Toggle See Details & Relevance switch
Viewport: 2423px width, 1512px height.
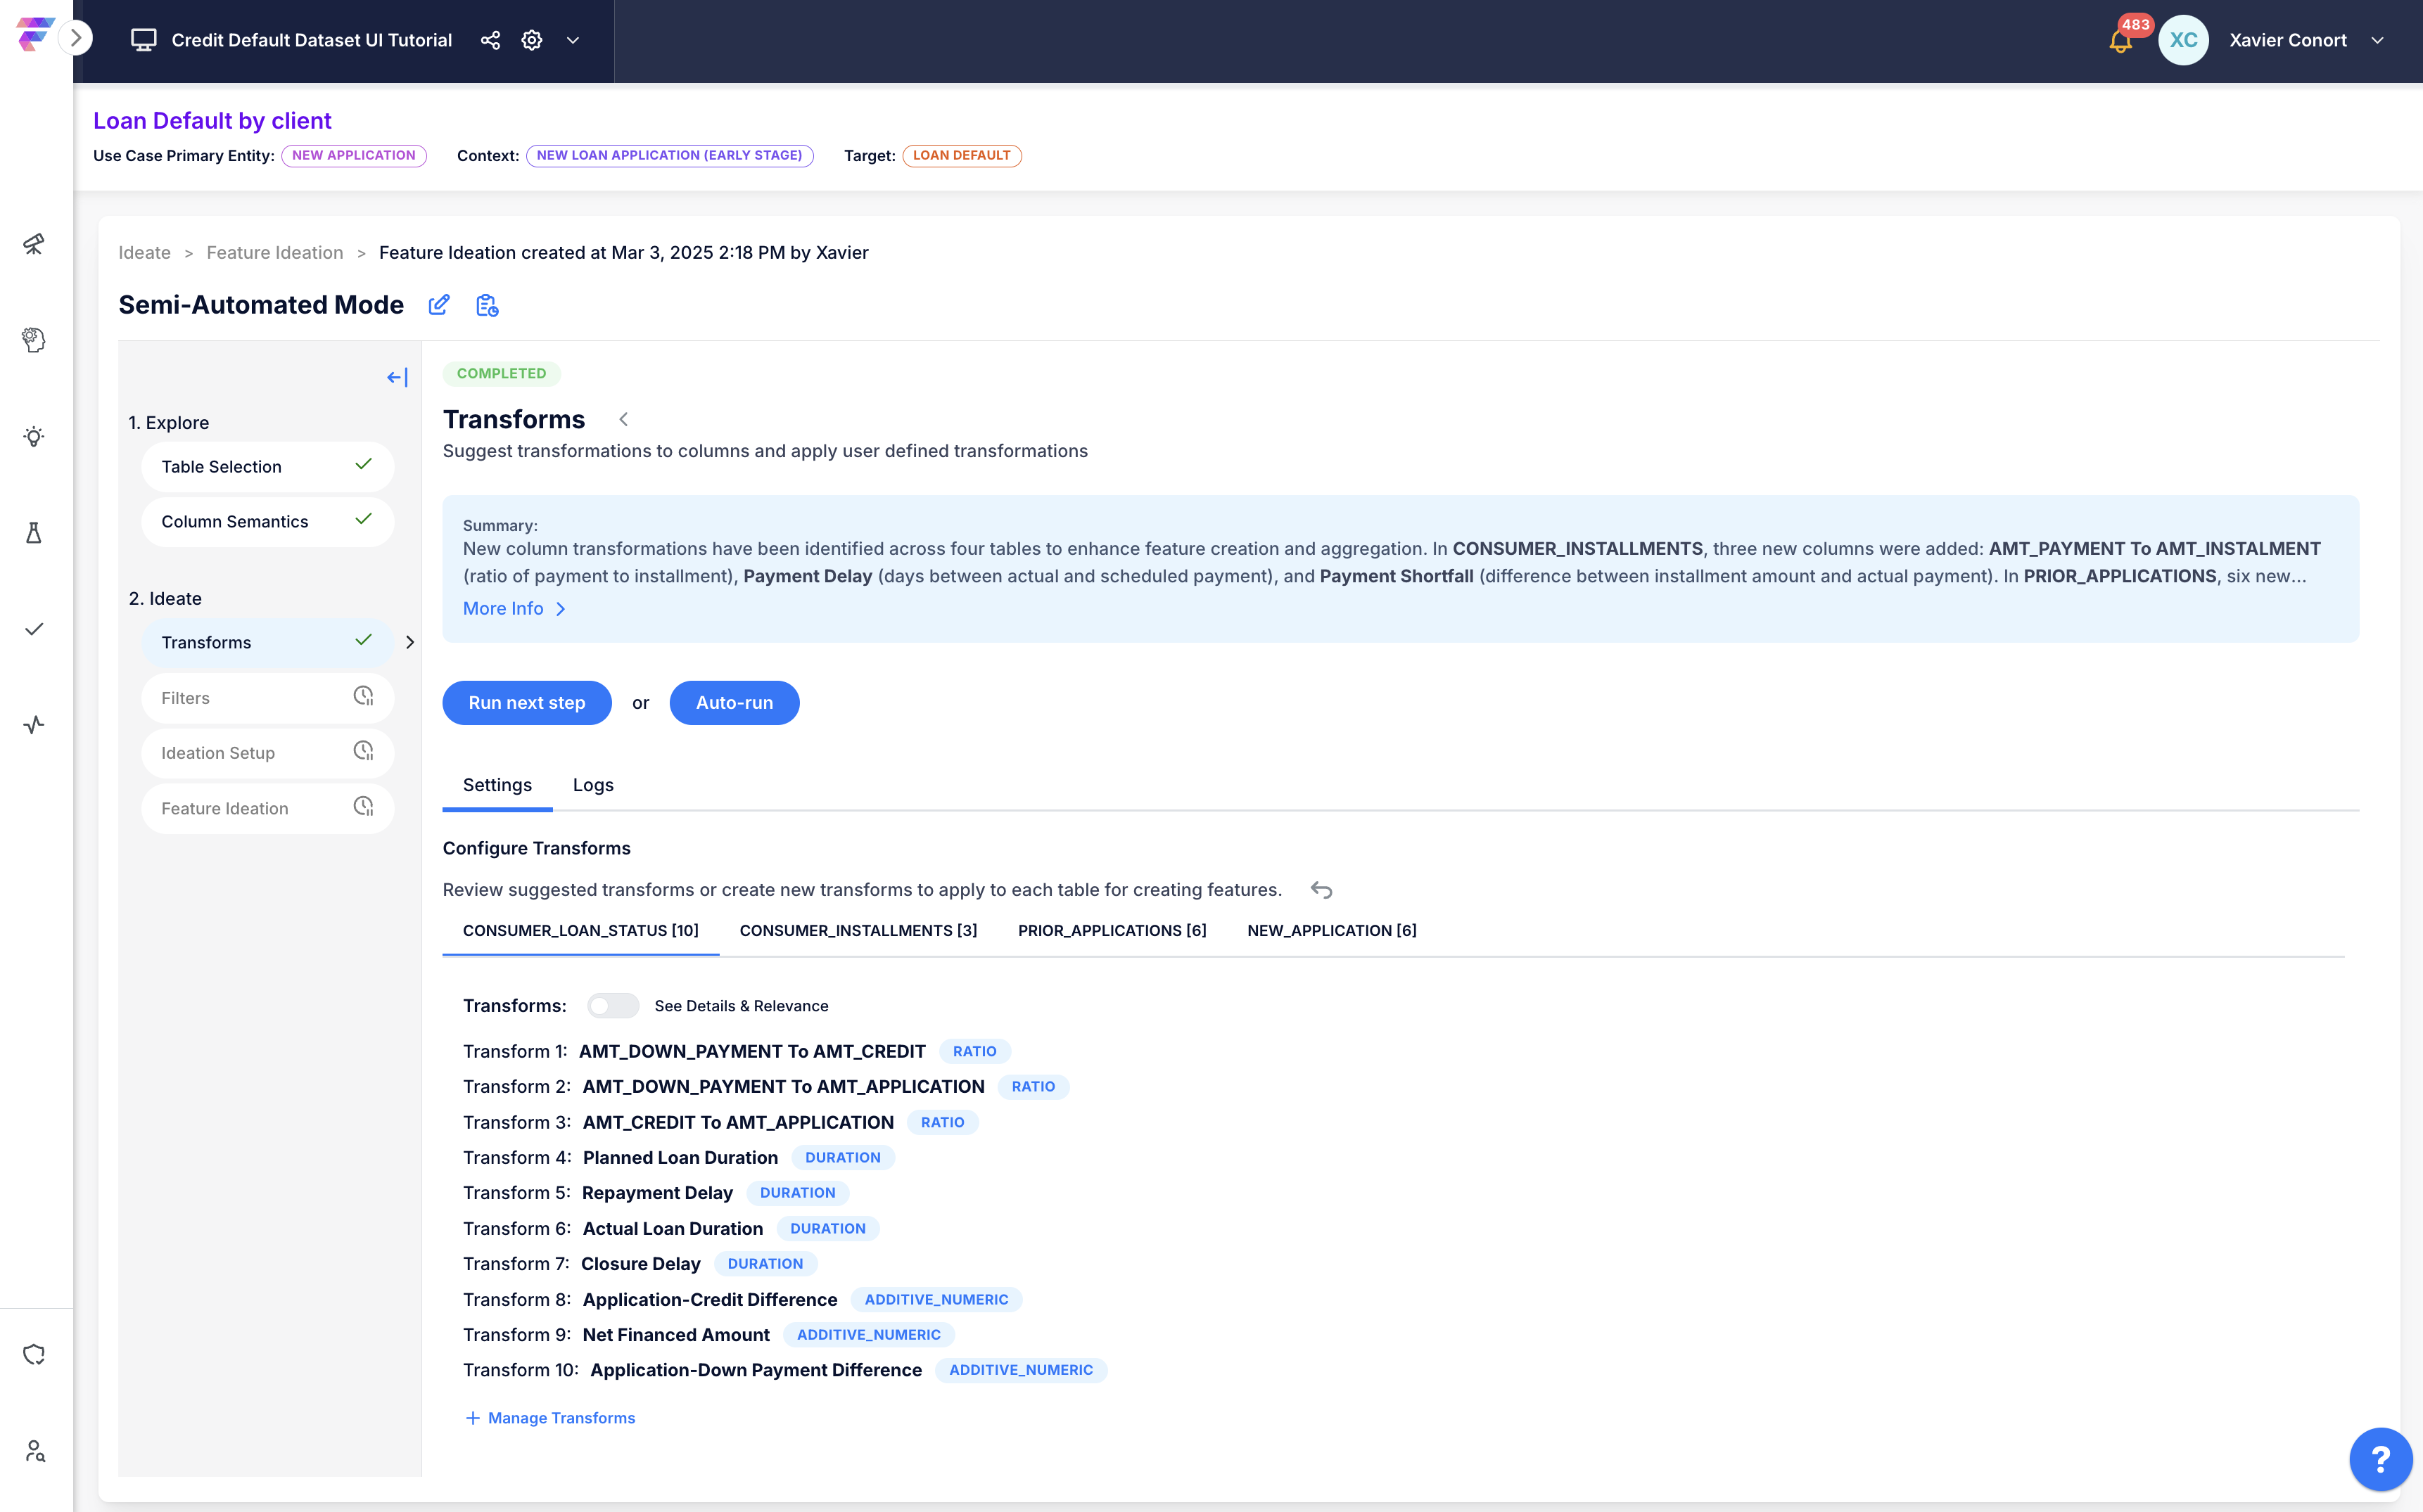[612, 1006]
